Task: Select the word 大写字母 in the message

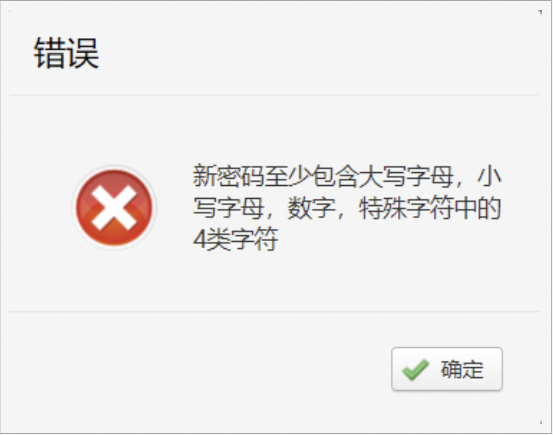Action: (407, 176)
